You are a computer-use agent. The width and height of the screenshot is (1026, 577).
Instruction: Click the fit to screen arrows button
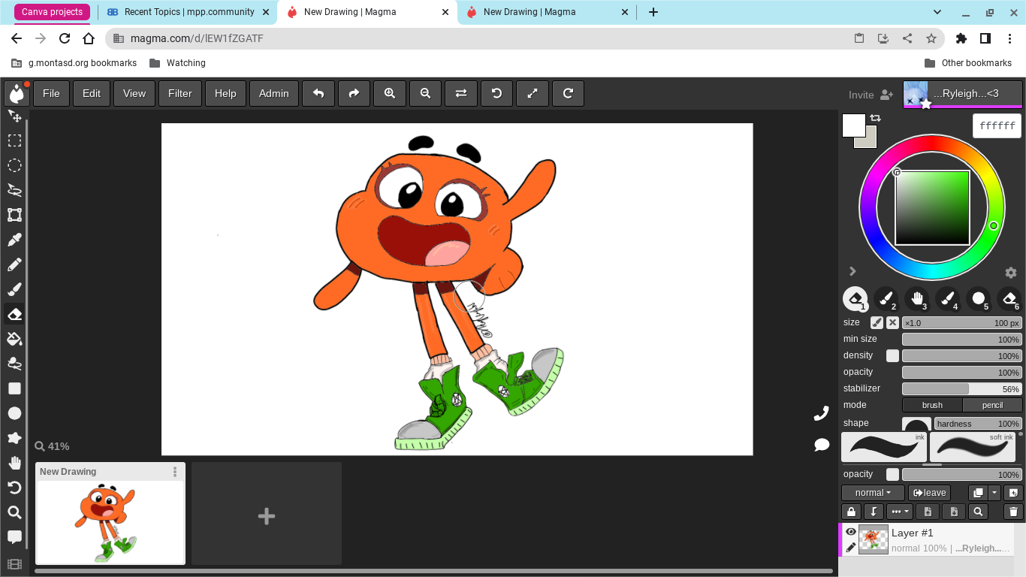pos(533,93)
